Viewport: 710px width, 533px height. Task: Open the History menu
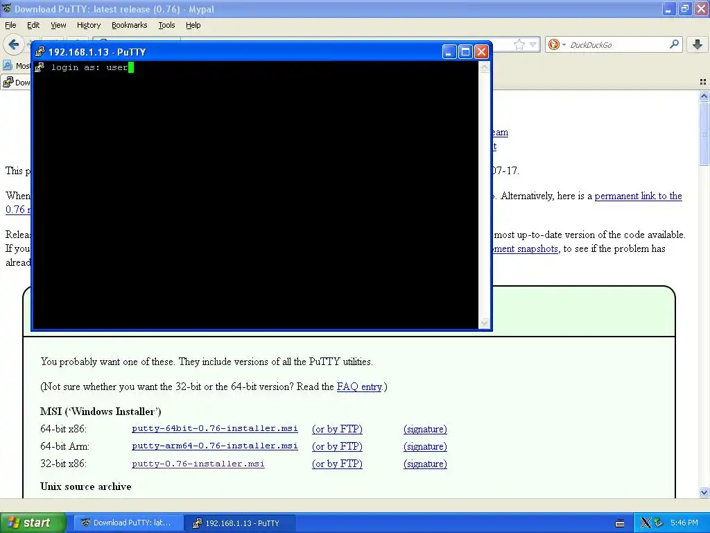pos(88,25)
